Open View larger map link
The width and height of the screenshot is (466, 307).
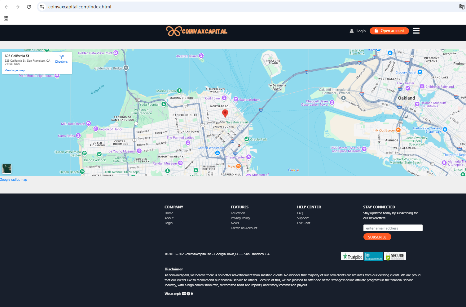[x=15, y=70]
